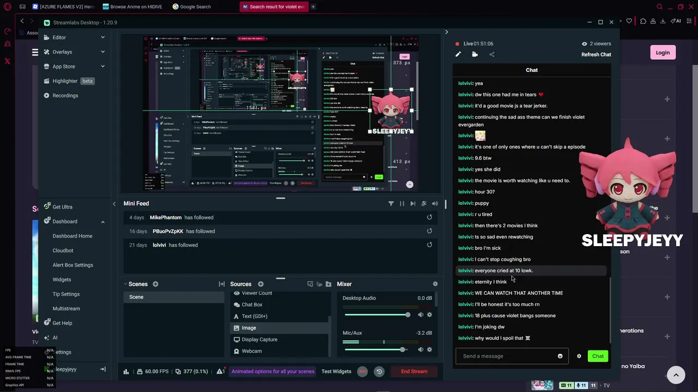Screen dimensions: 698x392
Task: Open Mic/Aux settings gear
Action: click(x=429, y=350)
